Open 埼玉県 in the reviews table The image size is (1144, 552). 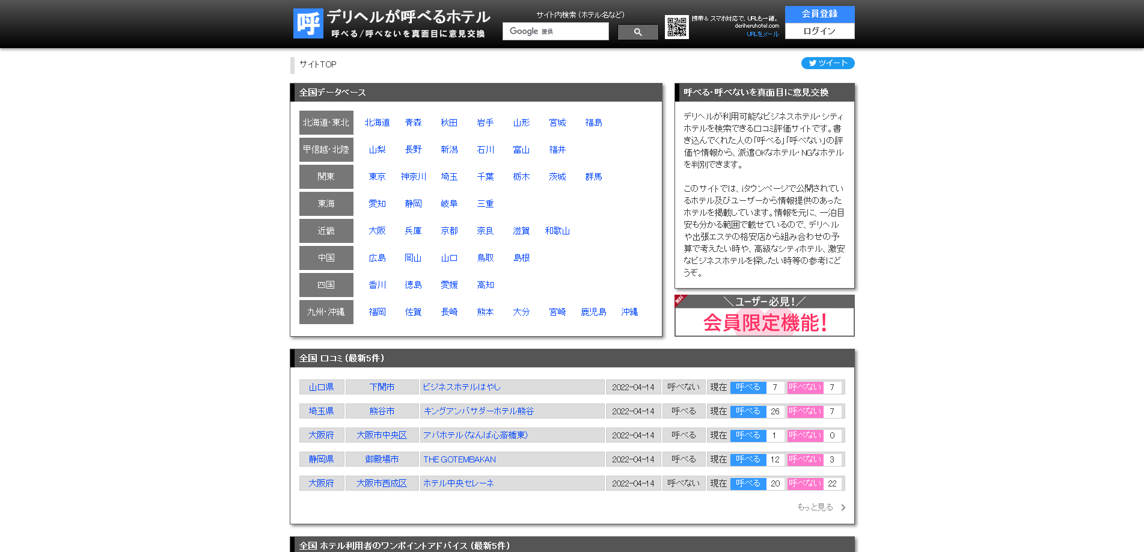point(321,411)
